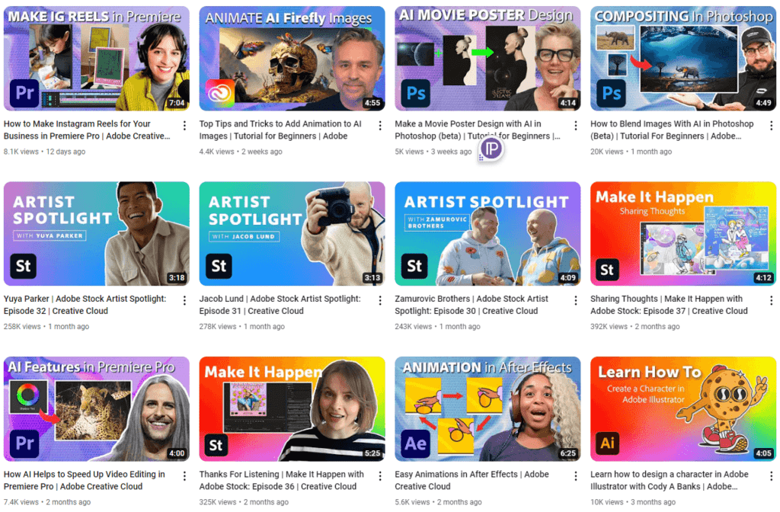Click title How AI Helps to Speed Up Editing
This screenshot has height=512, width=780.
85,481
